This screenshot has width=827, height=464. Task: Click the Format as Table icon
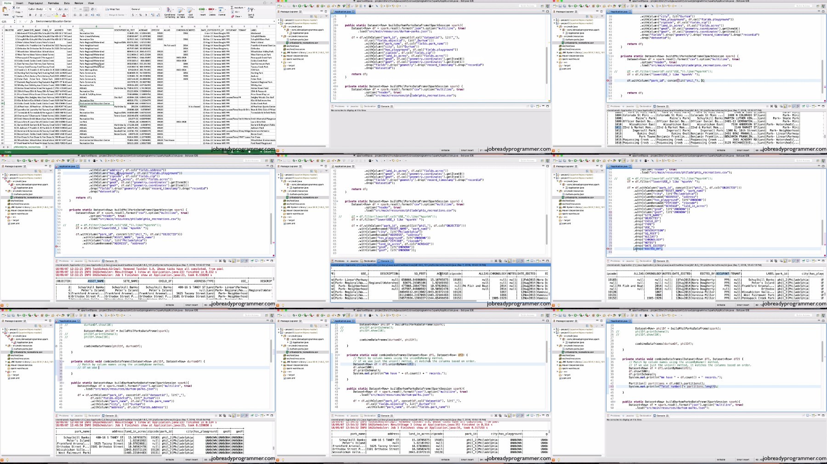click(181, 11)
